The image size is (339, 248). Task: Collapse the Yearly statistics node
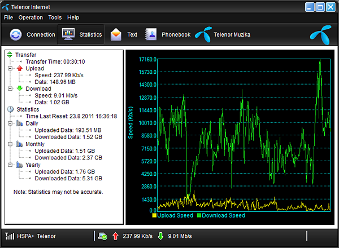[10, 165]
